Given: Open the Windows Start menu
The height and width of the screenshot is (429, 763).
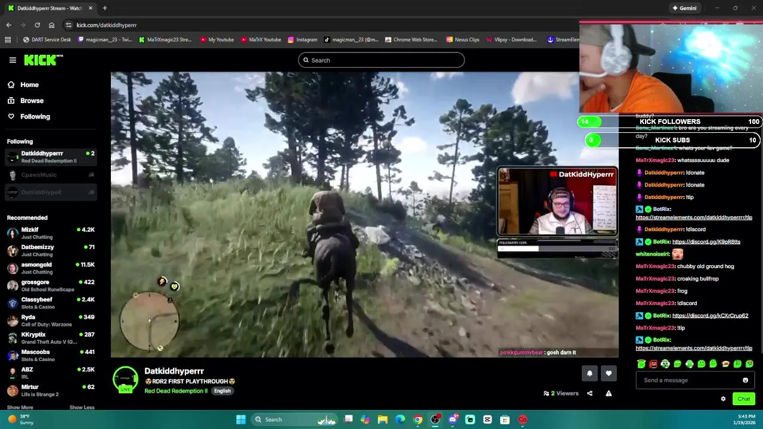Looking at the screenshot, I should click(241, 419).
